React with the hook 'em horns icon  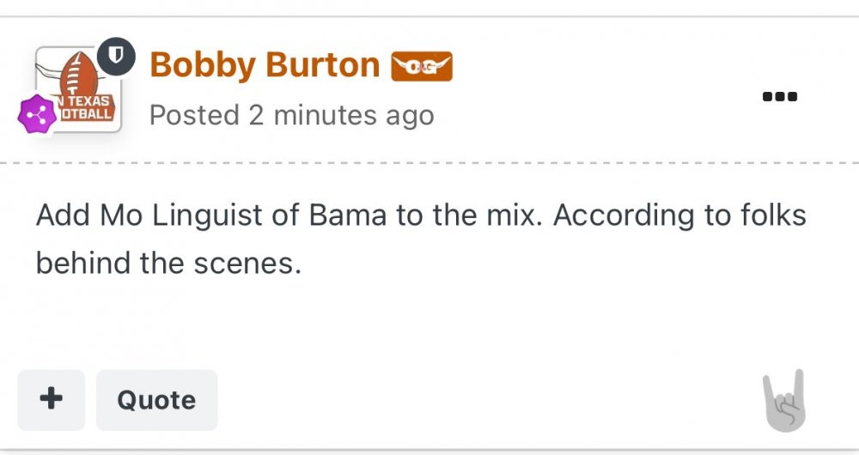783,401
